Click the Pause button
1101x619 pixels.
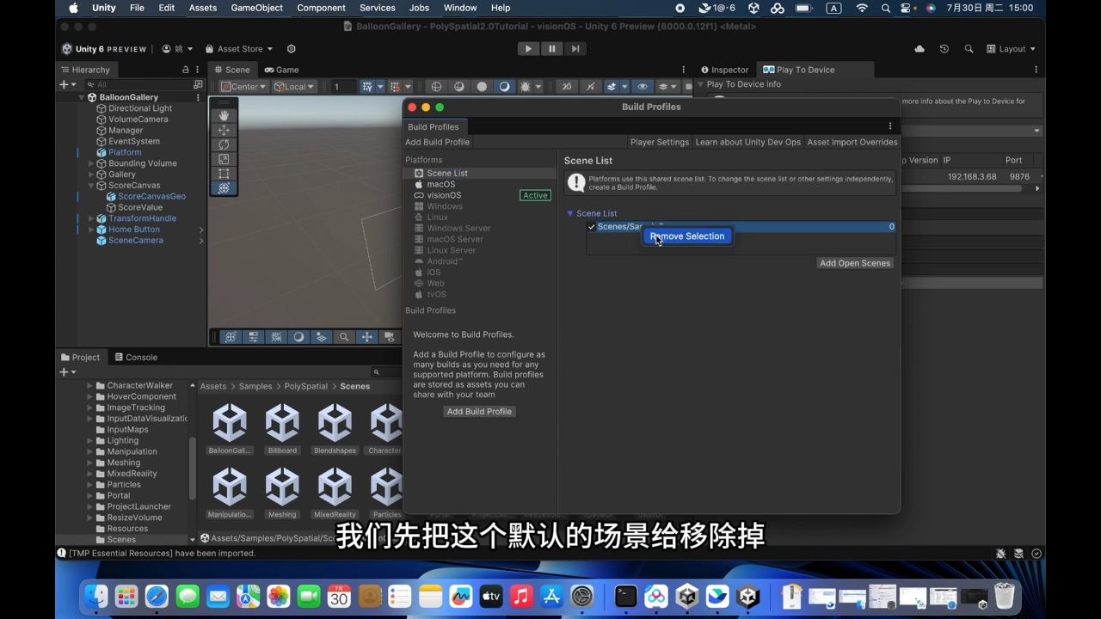[x=552, y=49]
